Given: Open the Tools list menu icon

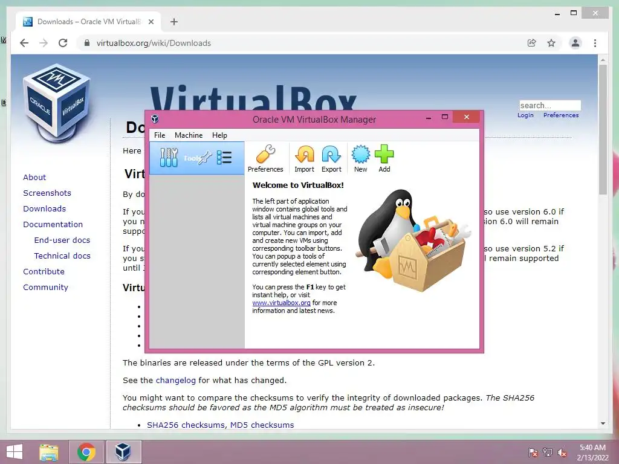Looking at the screenshot, I should [224, 158].
